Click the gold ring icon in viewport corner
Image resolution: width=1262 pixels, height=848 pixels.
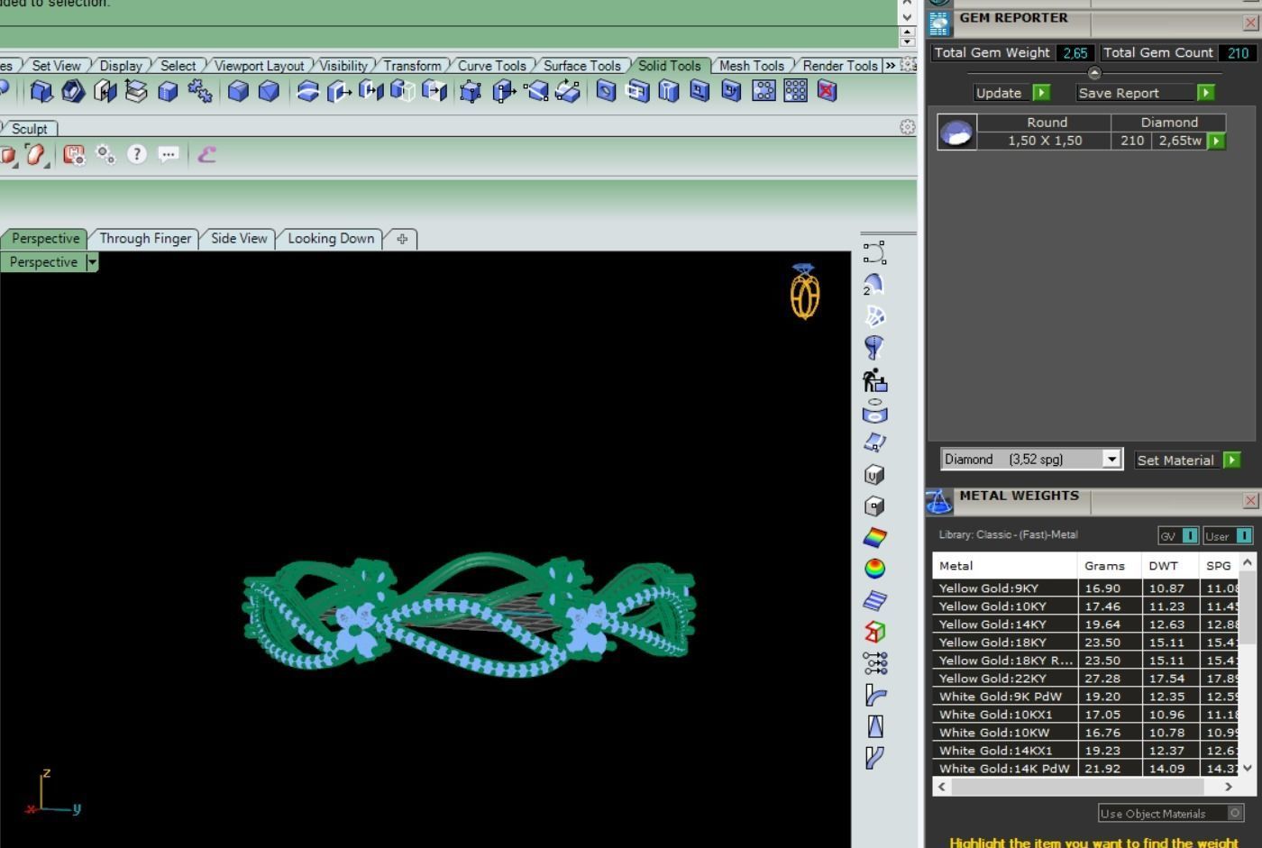(x=805, y=292)
